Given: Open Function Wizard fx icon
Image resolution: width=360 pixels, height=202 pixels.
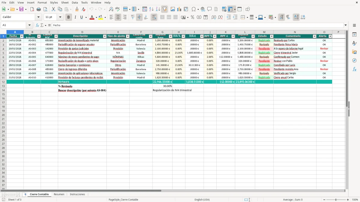Looking at the screenshot, I should [x=37, y=25].
